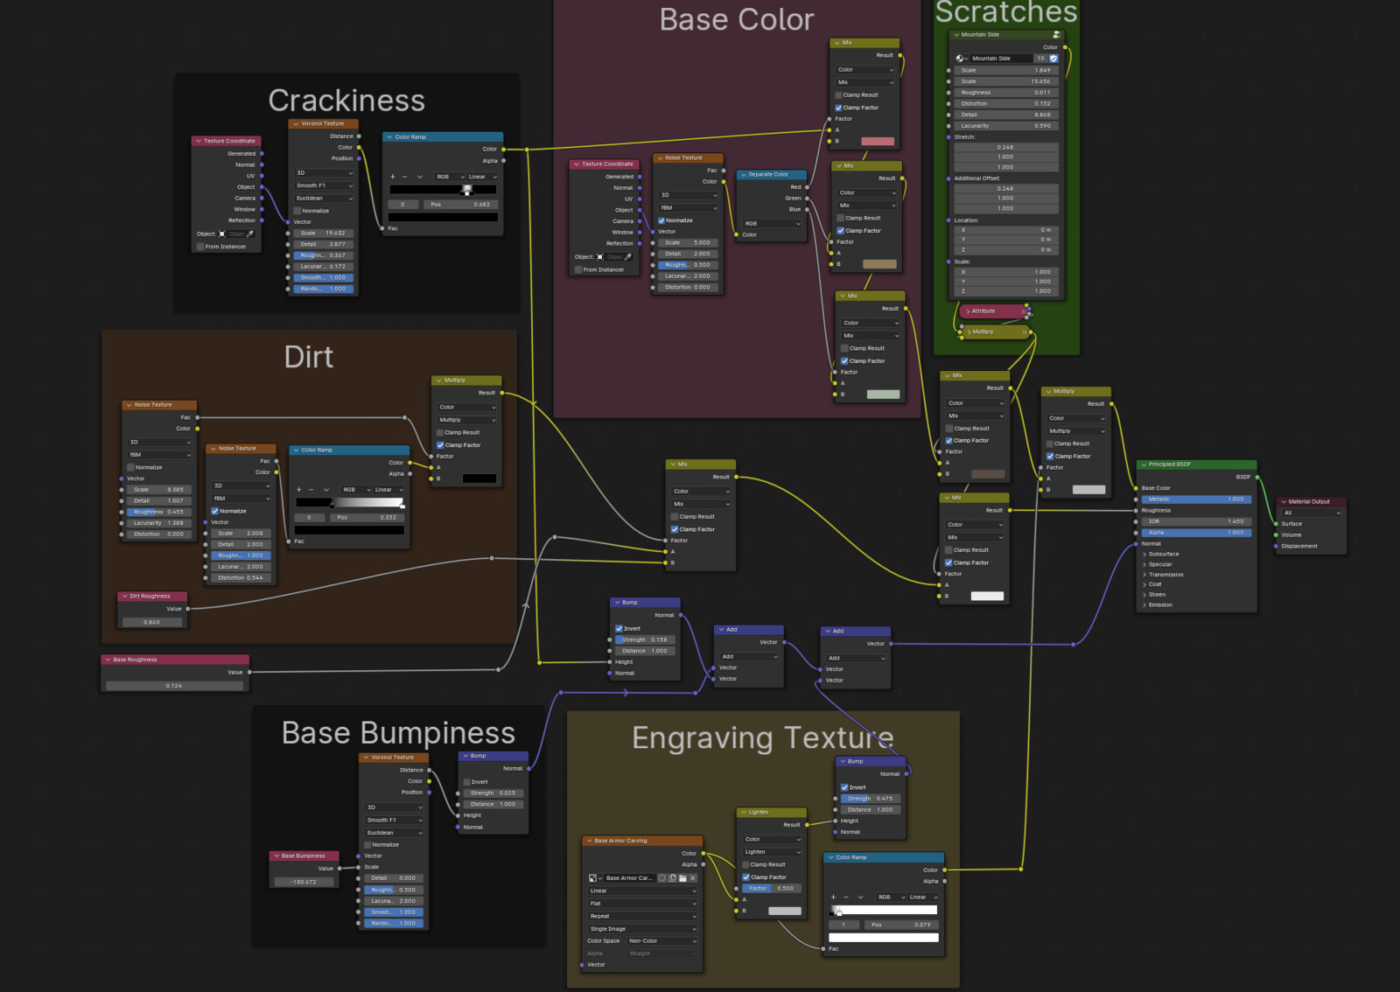Image resolution: width=1400 pixels, height=992 pixels.
Task: Click the Crackiness Color Ramp gradient stop handle
Action: [467, 190]
